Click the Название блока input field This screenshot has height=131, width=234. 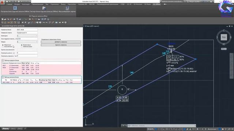click(27, 30)
